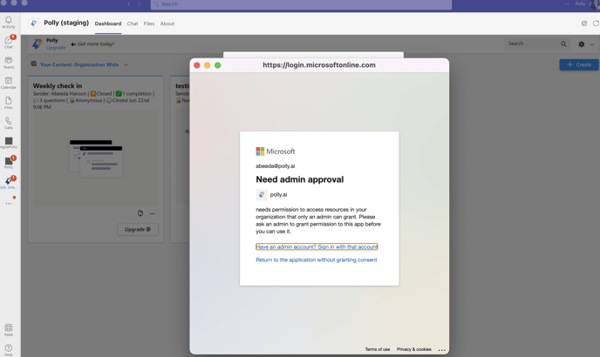This screenshot has height=357, width=600.
Task: Click the Polly (staging) app logo
Action: (x=34, y=24)
